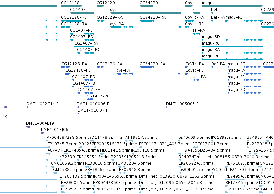Select the CoVIIc gene feature
Viewport: 274px width, 194px height.
click(x=189, y=6)
